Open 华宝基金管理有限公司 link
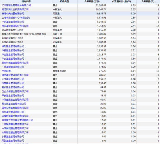This screenshot has width=160, height=144. coord(13,54)
